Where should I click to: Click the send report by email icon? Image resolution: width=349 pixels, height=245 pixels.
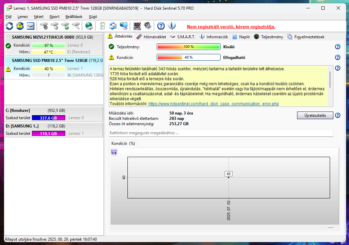pyautogui.click(x=113, y=26)
